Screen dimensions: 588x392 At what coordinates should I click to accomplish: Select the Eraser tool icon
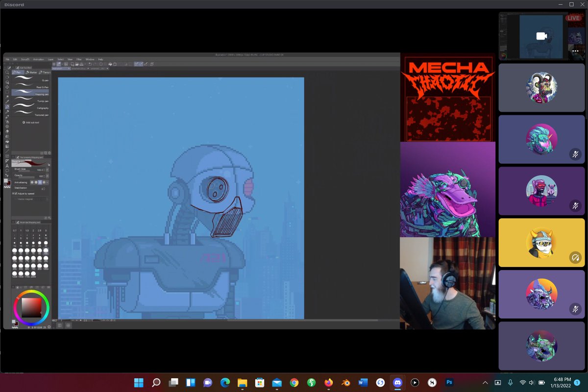point(7,131)
